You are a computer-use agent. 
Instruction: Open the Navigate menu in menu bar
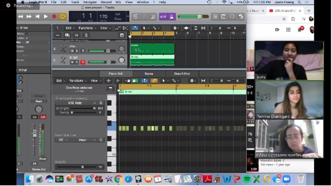90,2
